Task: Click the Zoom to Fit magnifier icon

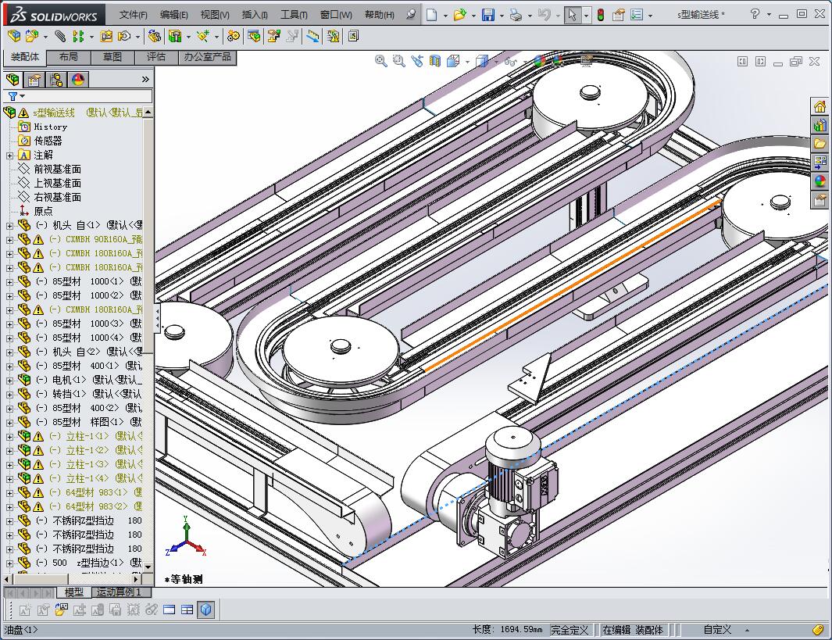Action: pyautogui.click(x=381, y=61)
